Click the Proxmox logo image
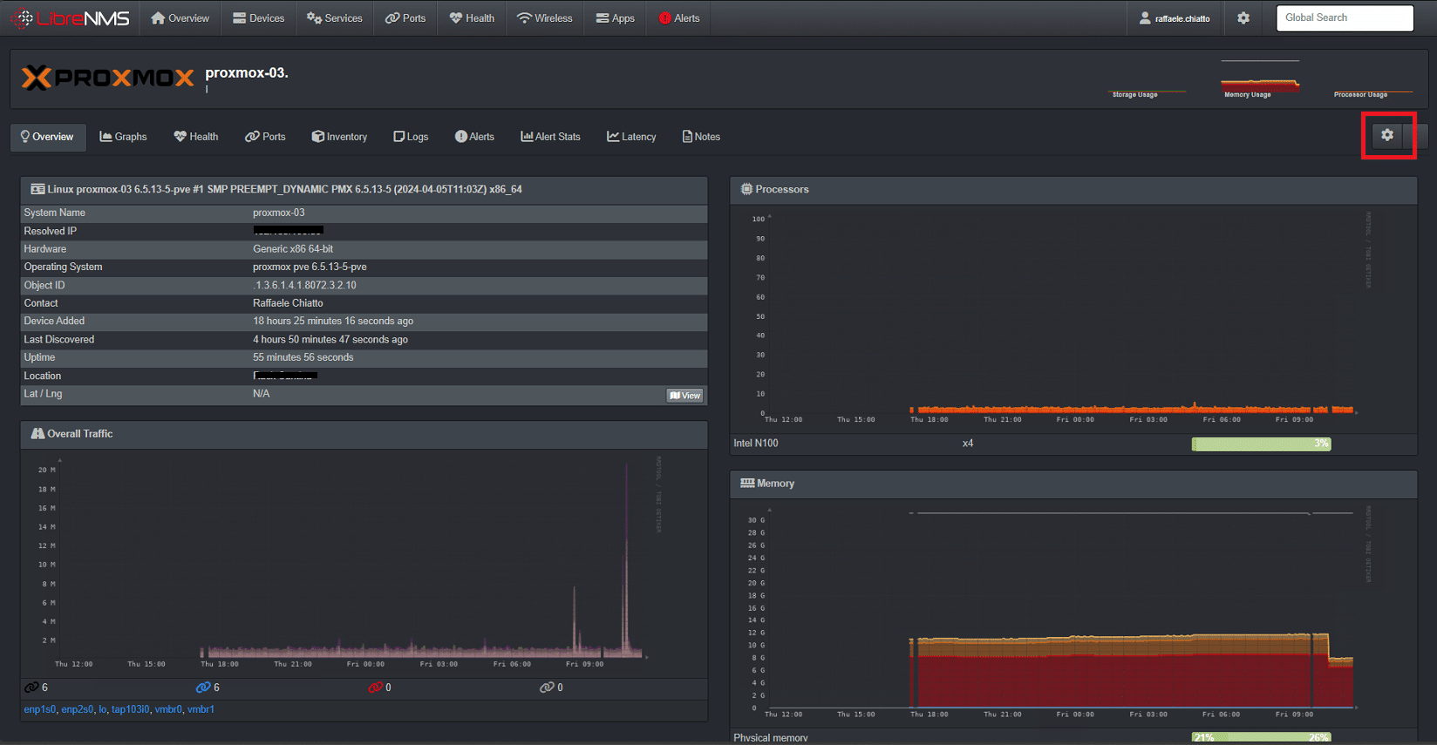Image resolution: width=1437 pixels, height=745 pixels. (107, 78)
